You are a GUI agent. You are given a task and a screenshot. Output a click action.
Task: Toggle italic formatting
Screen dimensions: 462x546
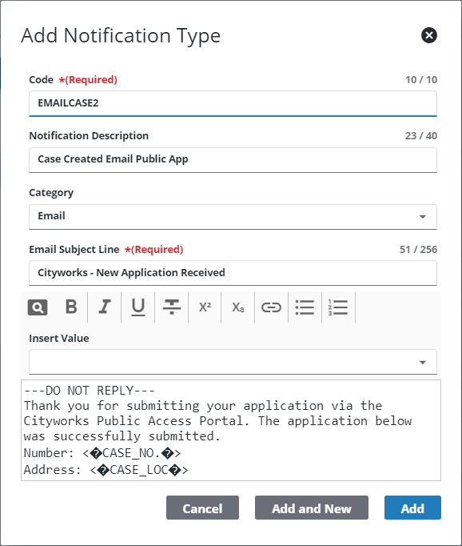point(104,307)
